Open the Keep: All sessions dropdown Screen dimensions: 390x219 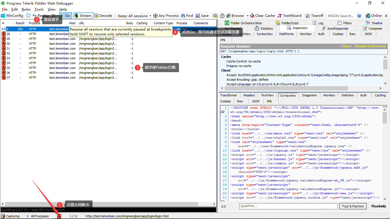tap(134, 16)
